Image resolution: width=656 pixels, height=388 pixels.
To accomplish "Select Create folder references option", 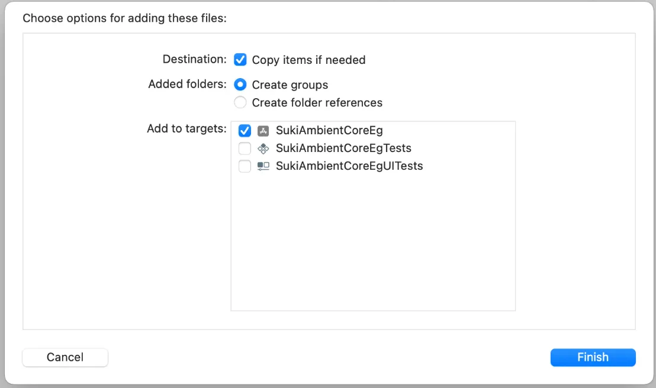I will pyautogui.click(x=240, y=102).
